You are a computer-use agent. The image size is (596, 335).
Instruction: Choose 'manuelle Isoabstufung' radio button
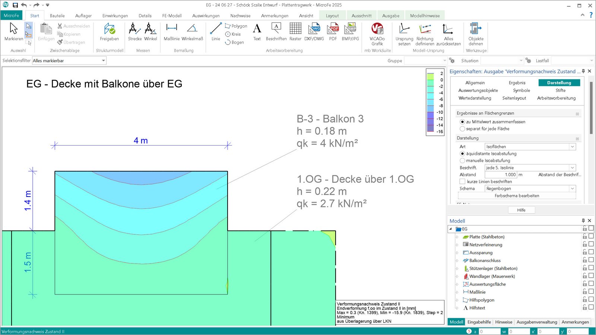[x=462, y=161]
